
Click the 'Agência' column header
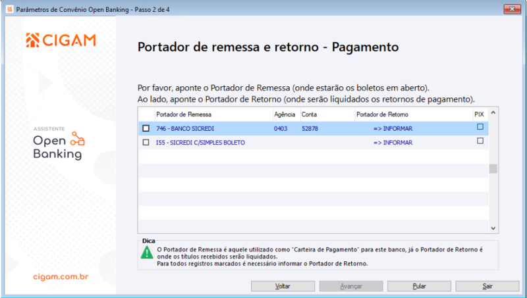pyautogui.click(x=287, y=114)
